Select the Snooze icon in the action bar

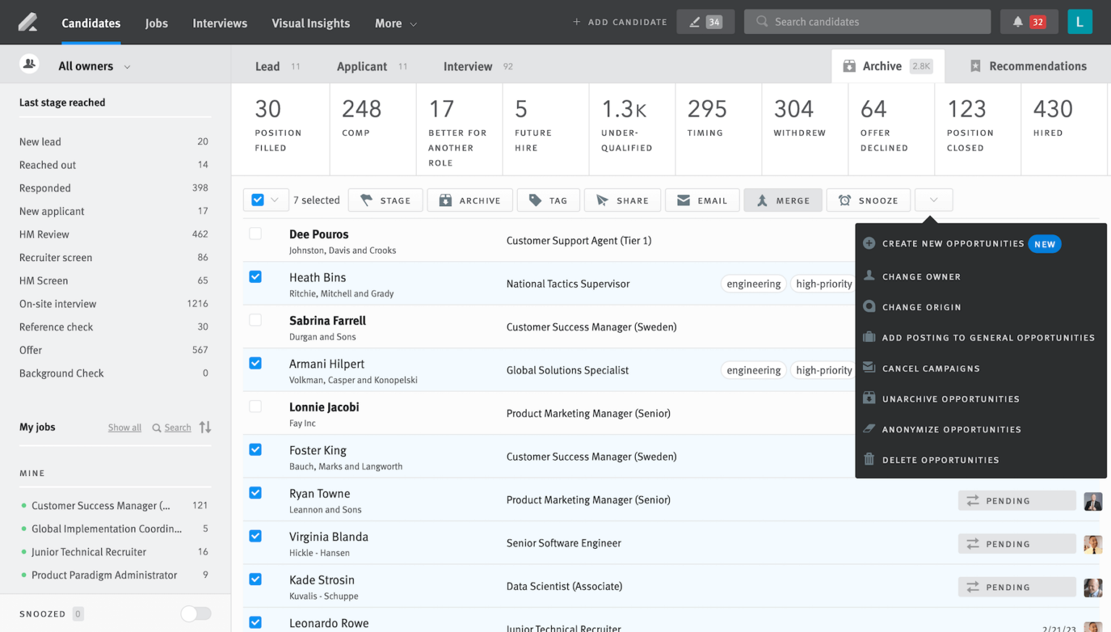pyautogui.click(x=844, y=200)
